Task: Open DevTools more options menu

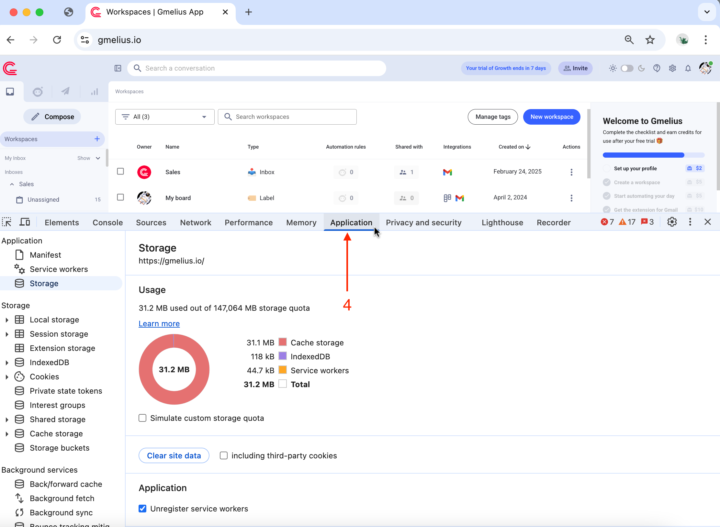Action: (x=690, y=222)
